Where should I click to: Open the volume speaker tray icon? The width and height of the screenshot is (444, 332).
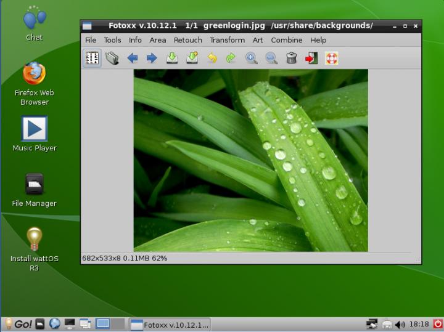(400, 325)
